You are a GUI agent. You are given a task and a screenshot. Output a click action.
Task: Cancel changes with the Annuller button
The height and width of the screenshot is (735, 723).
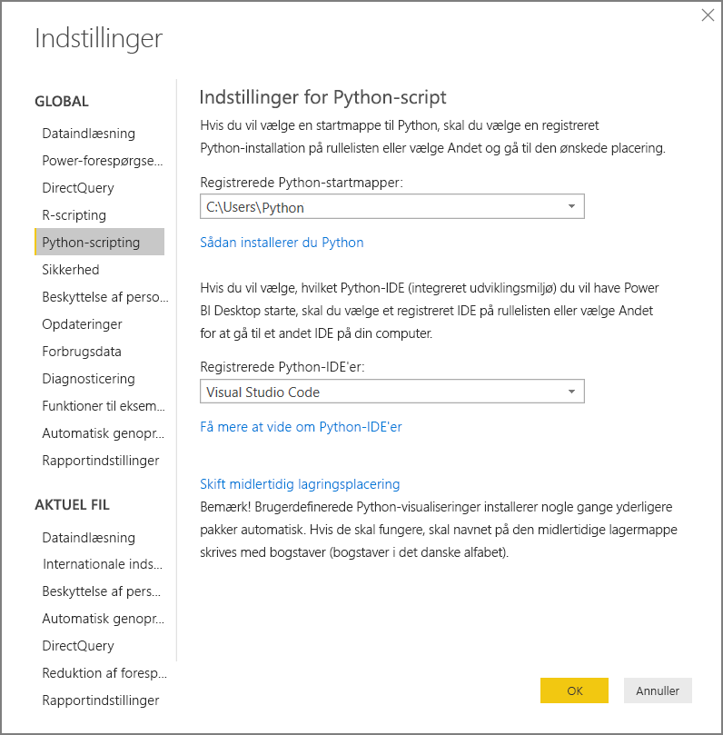coord(657,690)
